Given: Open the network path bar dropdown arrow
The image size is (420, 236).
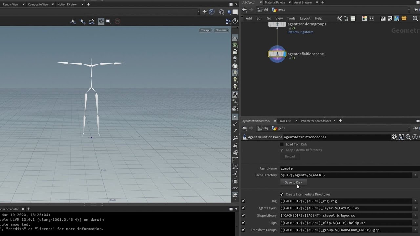Looking at the screenshot, I should click(x=409, y=10).
